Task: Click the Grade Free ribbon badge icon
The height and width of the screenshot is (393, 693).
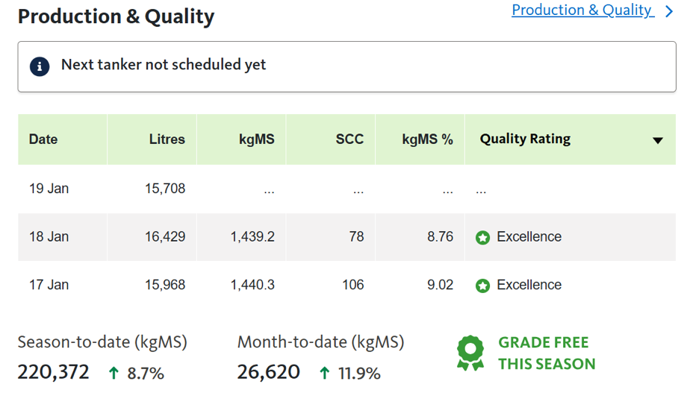Action: coord(470,353)
